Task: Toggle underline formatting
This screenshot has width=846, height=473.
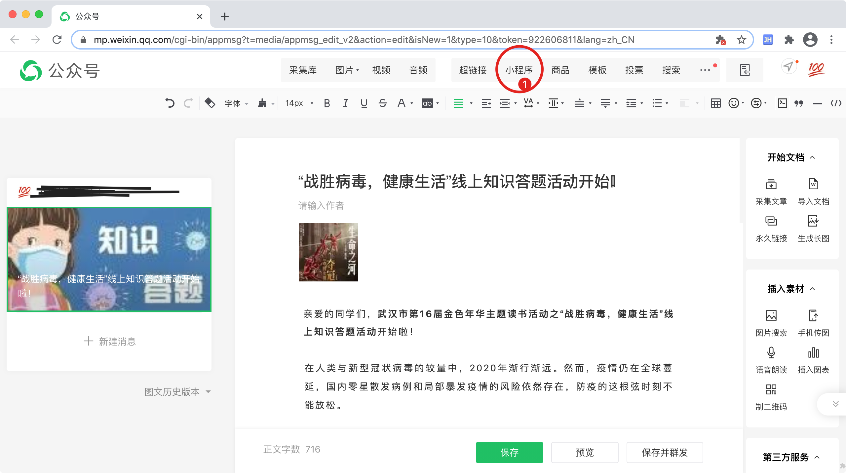Action: point(364,103)
